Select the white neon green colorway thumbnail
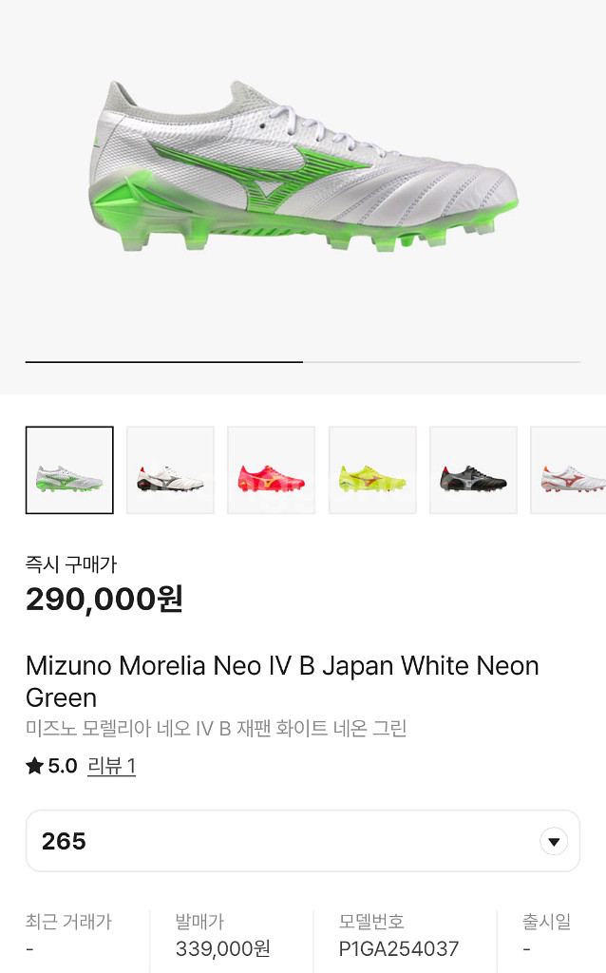This screenshot has width=606, height=973. (69, 469)
